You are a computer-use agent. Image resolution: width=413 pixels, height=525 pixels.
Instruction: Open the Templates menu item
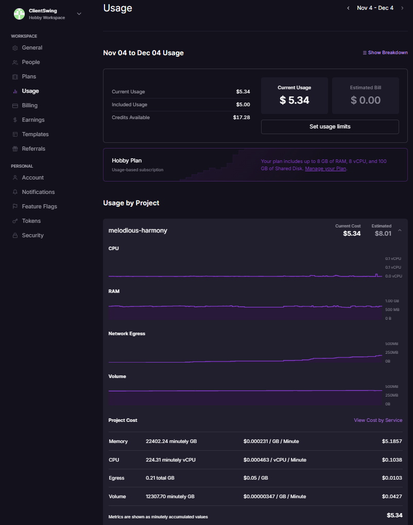tap(35, 135)
